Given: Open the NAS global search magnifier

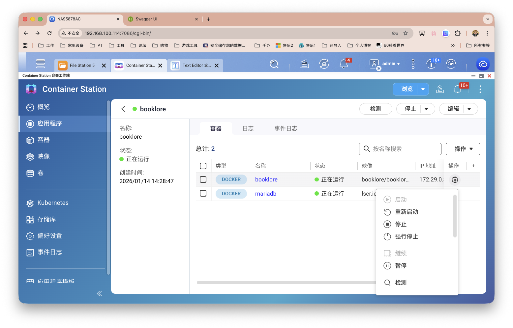Looking at the screenshot, I should 274,64.
